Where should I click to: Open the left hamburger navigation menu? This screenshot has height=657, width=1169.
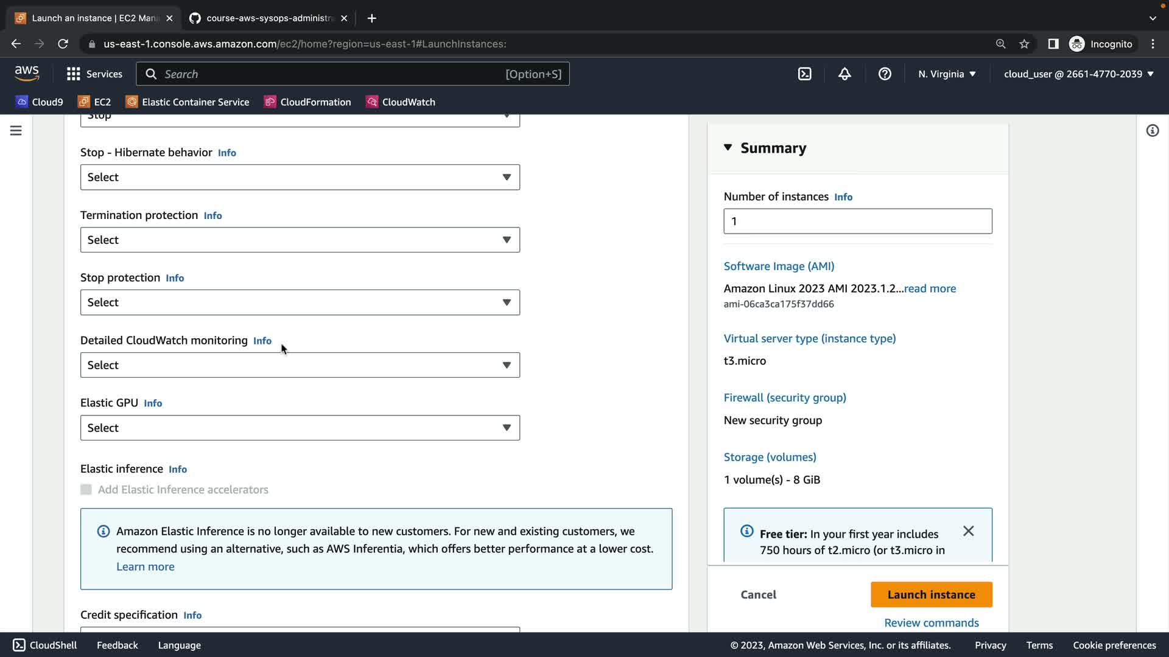click(x=16, y=131)
